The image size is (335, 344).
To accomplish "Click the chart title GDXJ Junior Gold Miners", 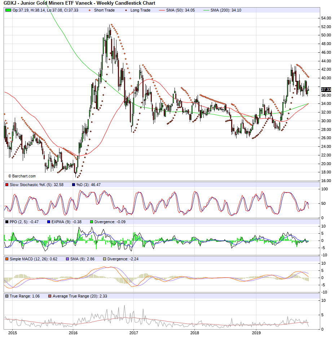I will coord(79,3).
